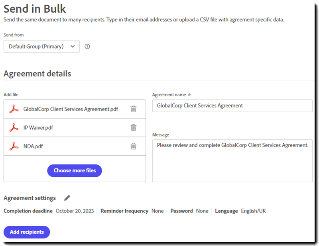The width and height of the screenshot is (319, 246).
Task: Click the Password None setting
Action: (x=203, y=211)
